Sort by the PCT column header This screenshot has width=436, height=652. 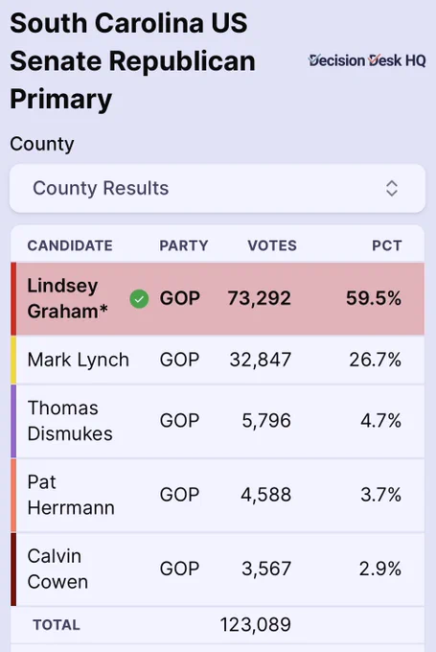point(386,245)
